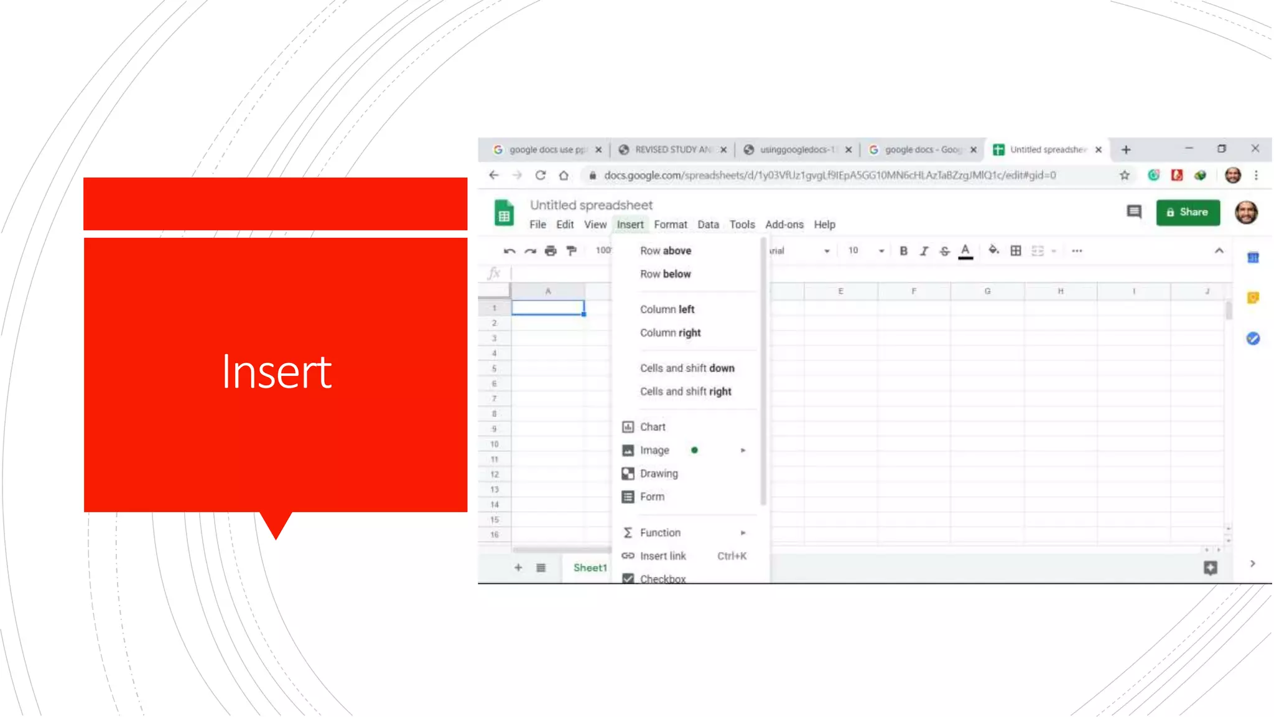
Task: Open the fill color bucket
Action: point(993,251)
